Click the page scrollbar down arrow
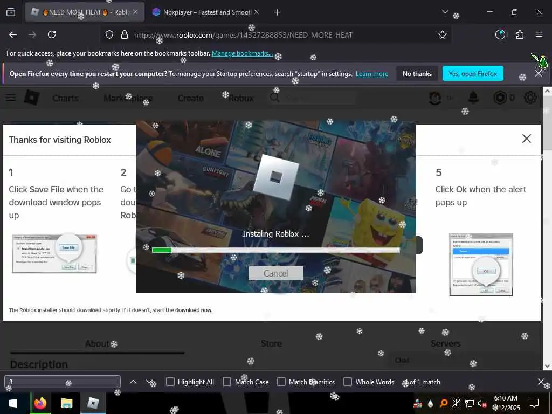Viewport: 552px width, 414px height. (547, 366)
